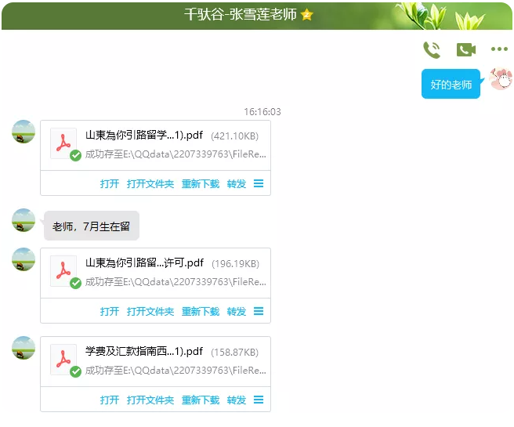
Task: Click the PDF icon of the 196.19KB file
Action: (63, 271)
